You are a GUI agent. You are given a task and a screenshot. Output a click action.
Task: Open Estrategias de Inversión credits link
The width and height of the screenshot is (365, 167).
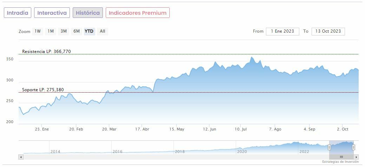click(340, 162)
